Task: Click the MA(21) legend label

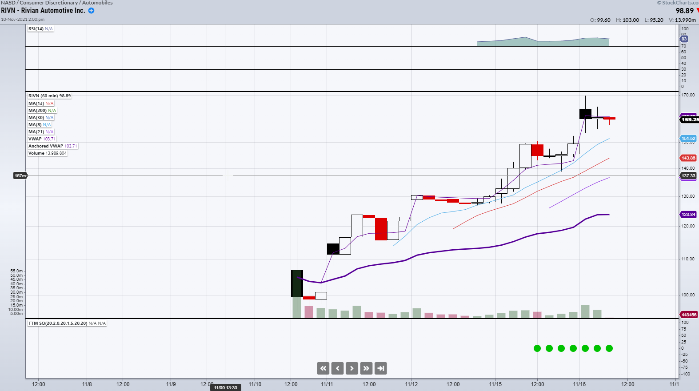Action: [x=41, y=132]
